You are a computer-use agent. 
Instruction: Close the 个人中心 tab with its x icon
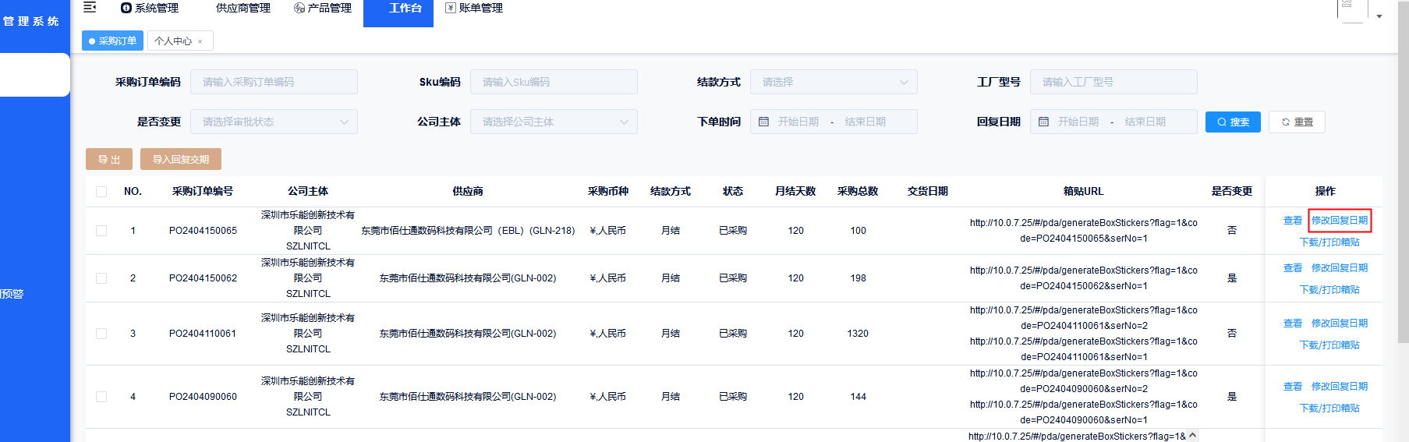200,41
